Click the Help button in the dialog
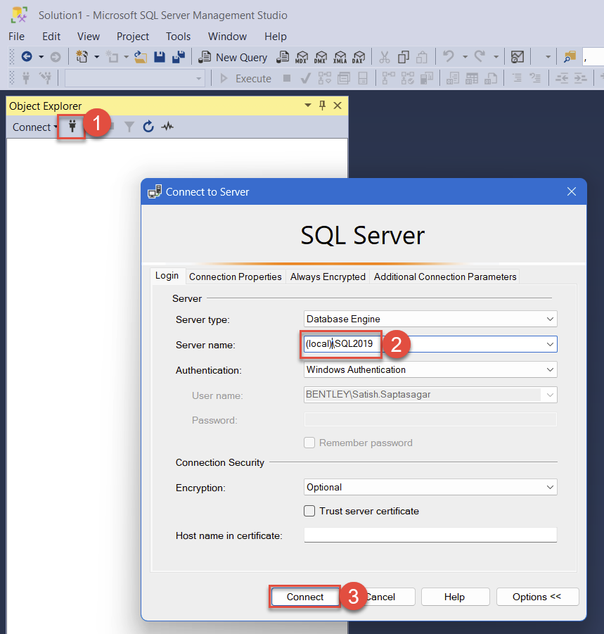This screenshot has height=634, width=604. tap(454, 597)
